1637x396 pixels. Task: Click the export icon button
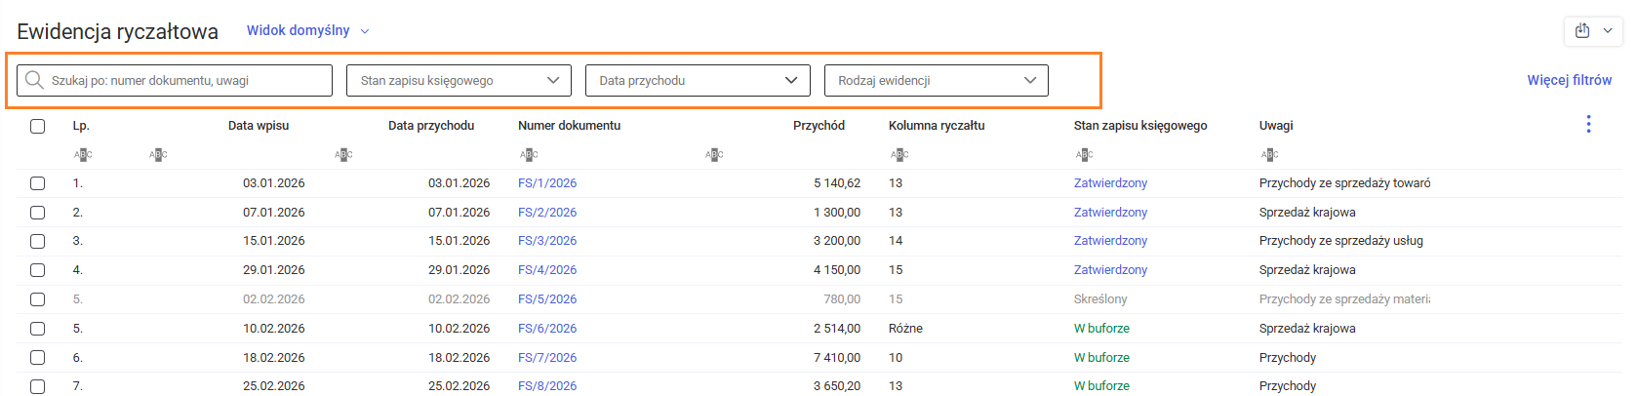point(1582,31)
